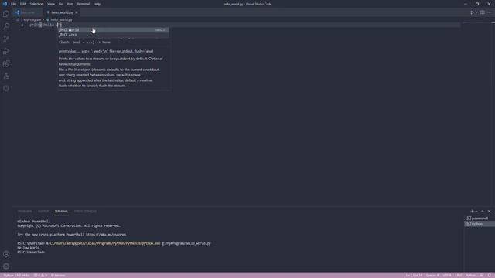
Task: Close the hello_world.py tab
Action: (x=77, y=12)
